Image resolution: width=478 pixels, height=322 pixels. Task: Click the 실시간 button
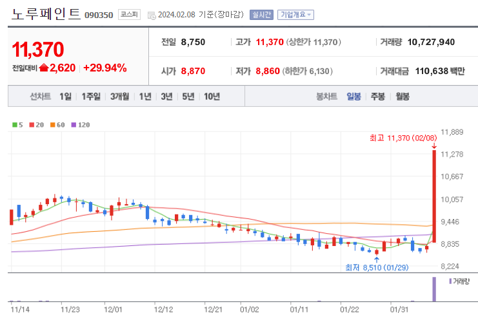tap(261, 15)
